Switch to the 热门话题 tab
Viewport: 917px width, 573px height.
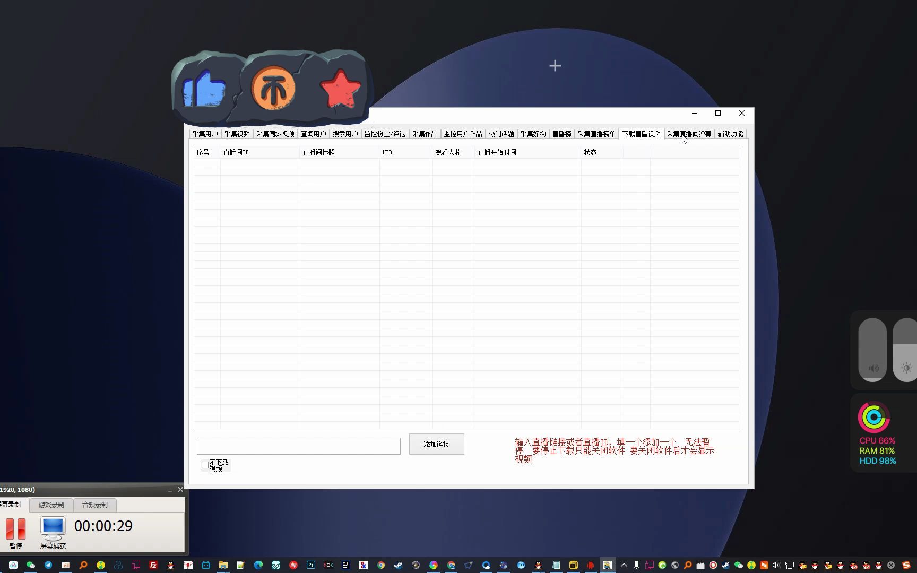click(501, 134)
